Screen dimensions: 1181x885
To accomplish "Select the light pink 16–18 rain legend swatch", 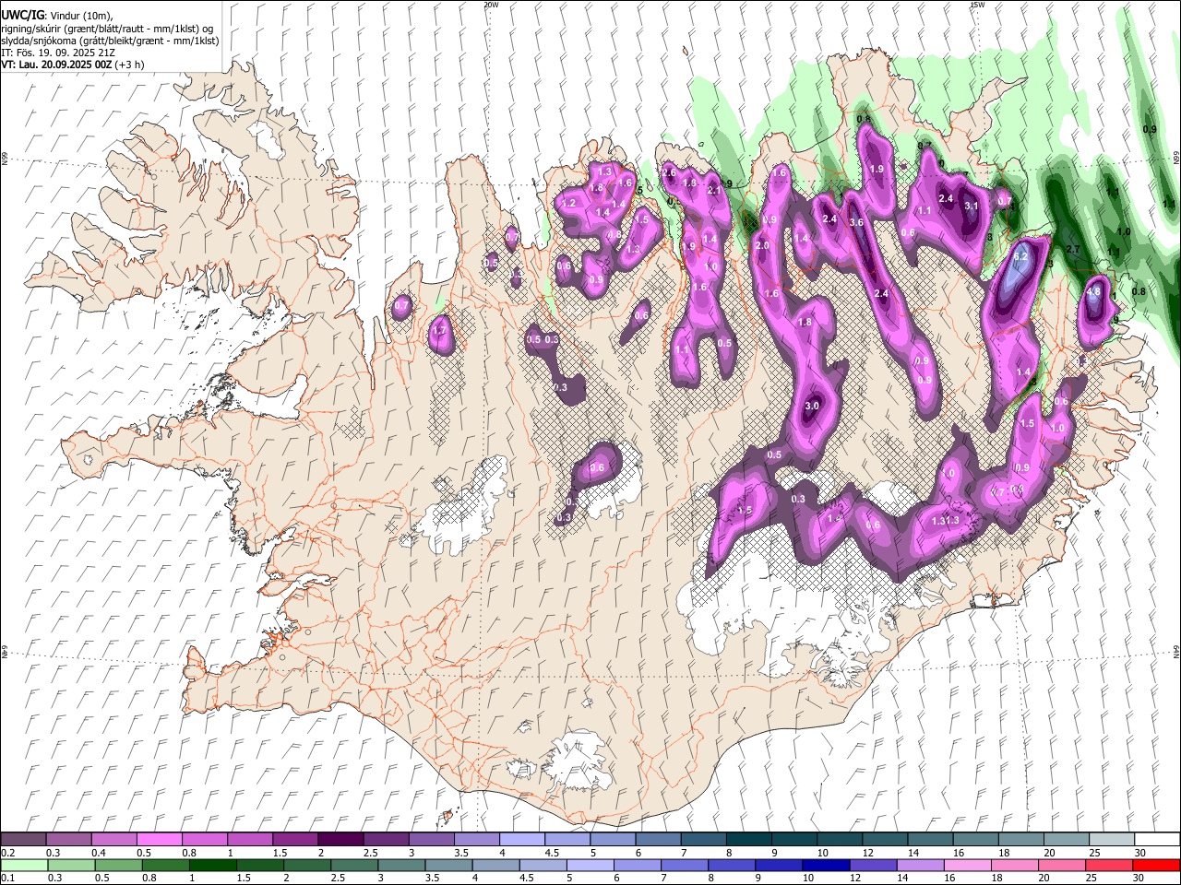I will click(966, 866).
